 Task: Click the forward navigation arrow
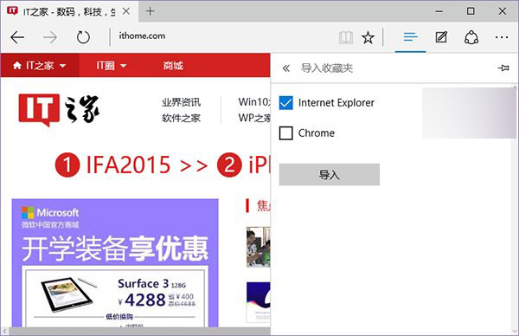tap(50, 37)
